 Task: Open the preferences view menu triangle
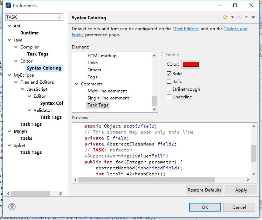tap(253, 17)
